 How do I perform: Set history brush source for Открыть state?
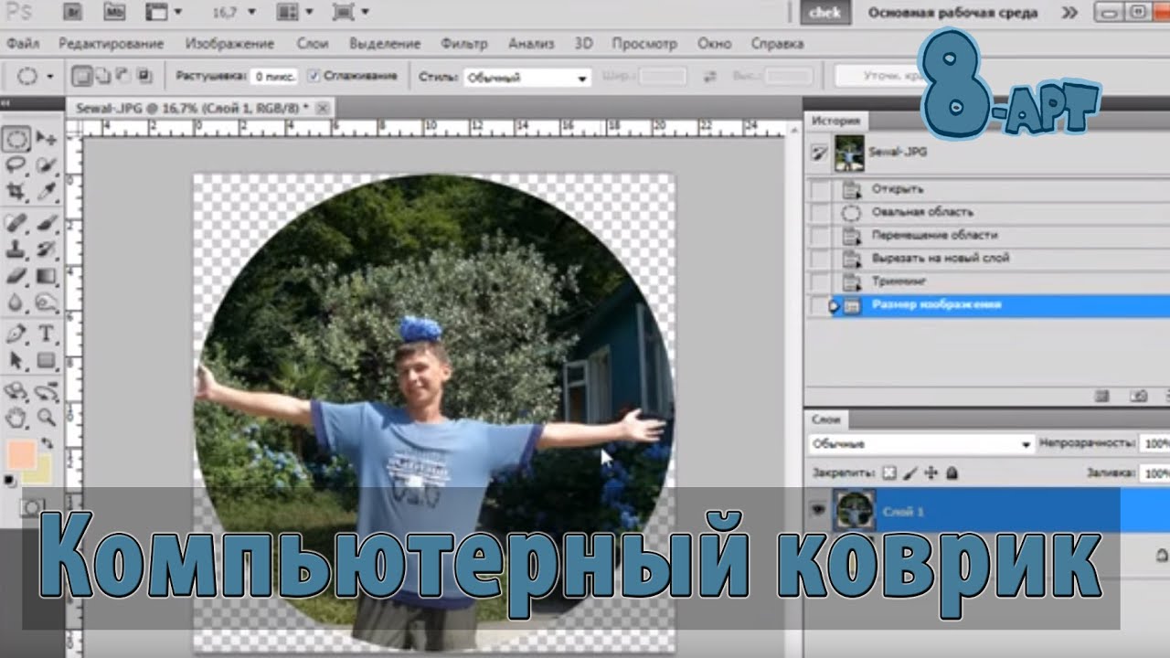pos(821,189)
